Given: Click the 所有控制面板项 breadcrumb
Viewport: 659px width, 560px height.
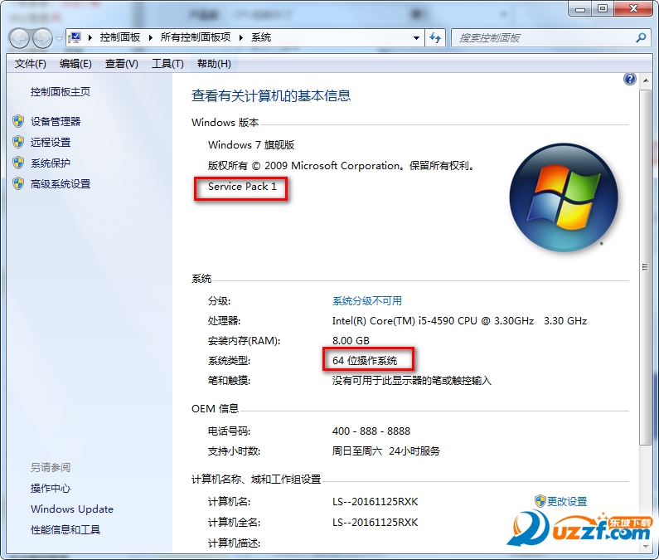Looking at the screenshot, I should pyautogui.click(x=196, y=37).
